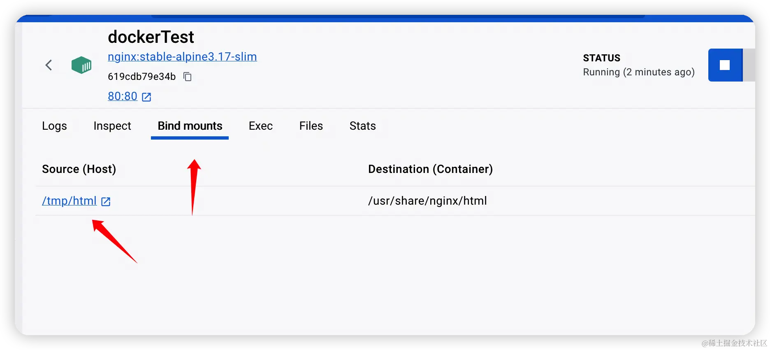Image resolution: width=770 pixels, height=350 pixels.
Task: Open port 80:80 external link icon
Action: point(146,97)
